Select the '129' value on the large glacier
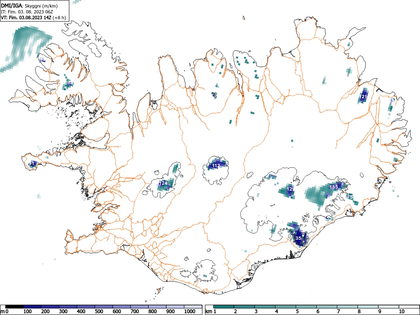420x315 pixels. (x=291, y=189)
